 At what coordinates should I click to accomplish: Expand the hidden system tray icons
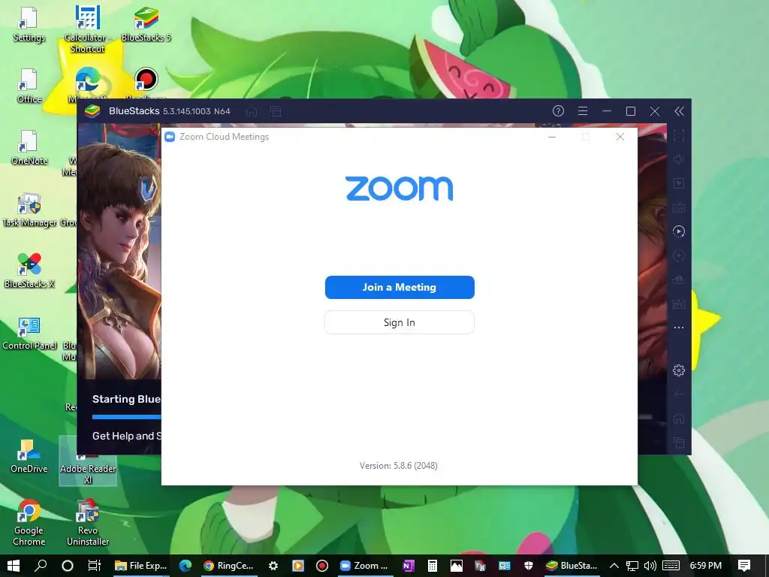[x=614, y=566]
